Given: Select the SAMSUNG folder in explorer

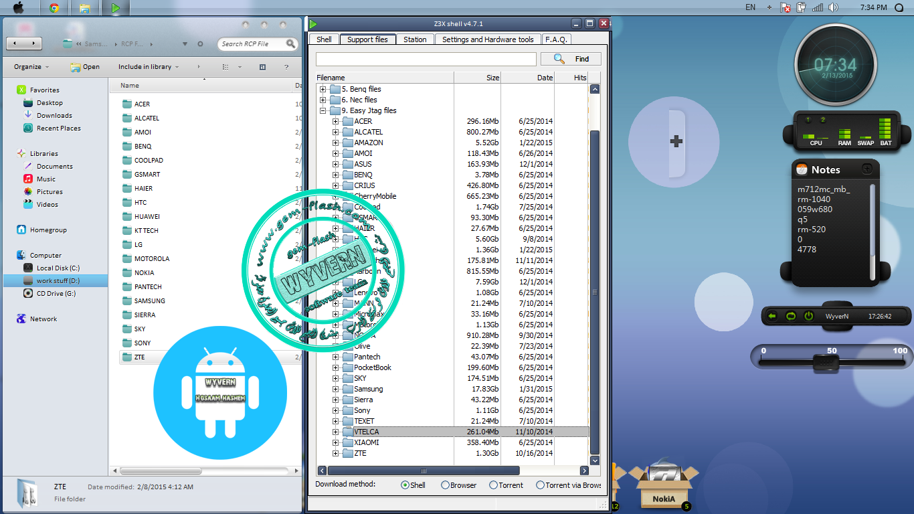Looking at the screenshot, I should 149,301.
